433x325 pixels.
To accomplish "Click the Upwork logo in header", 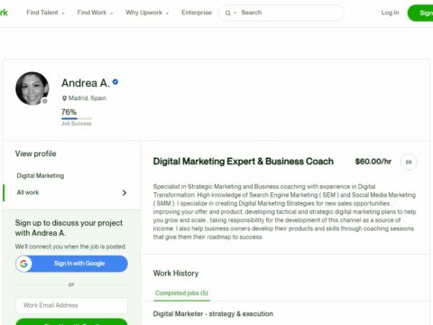I will tap(4, 13).
